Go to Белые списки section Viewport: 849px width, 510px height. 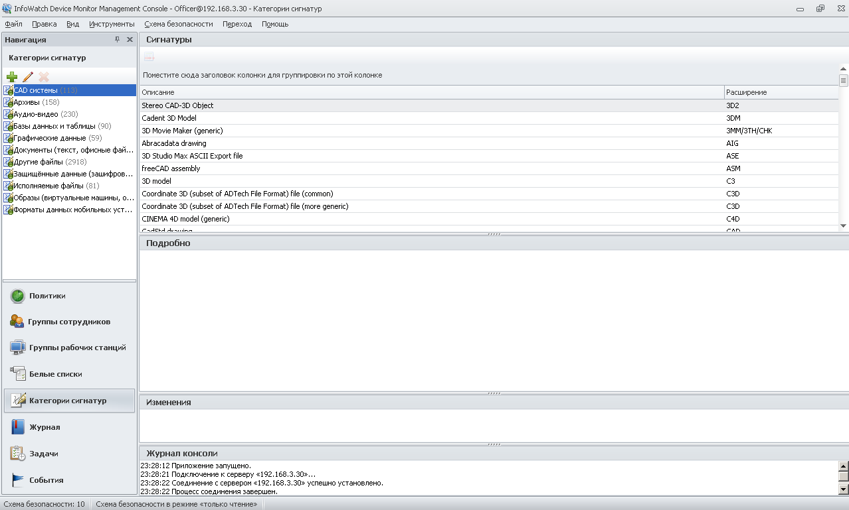click(69, 374)
